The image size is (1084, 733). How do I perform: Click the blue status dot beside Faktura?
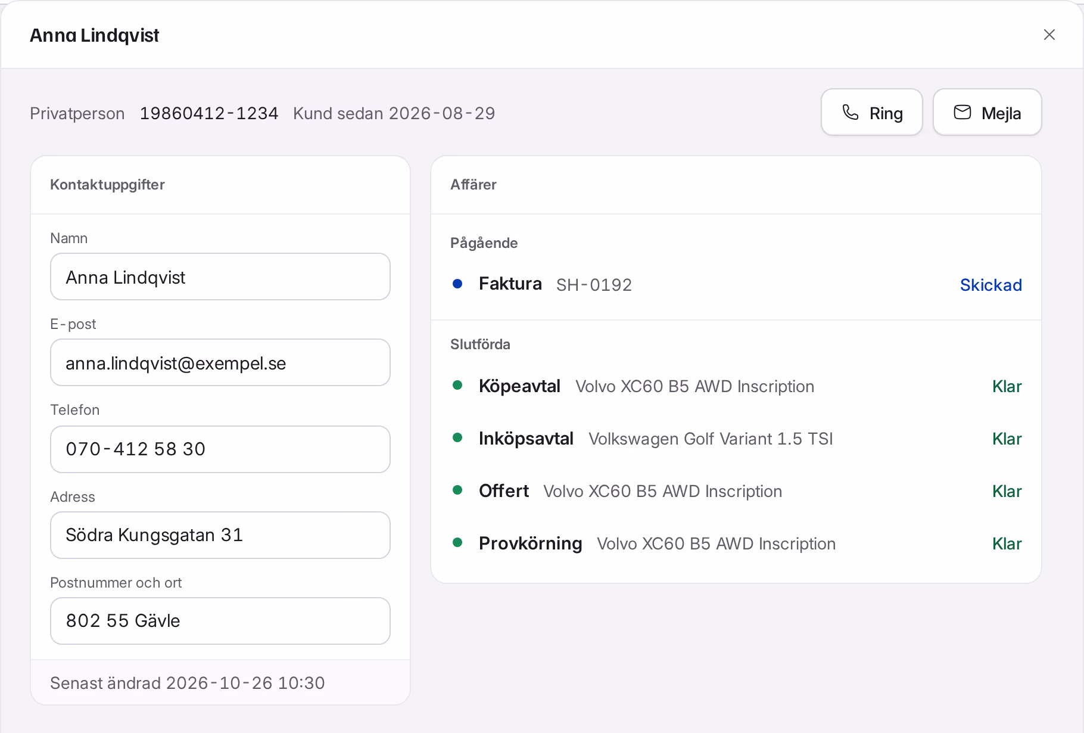[x=457, y=284]
